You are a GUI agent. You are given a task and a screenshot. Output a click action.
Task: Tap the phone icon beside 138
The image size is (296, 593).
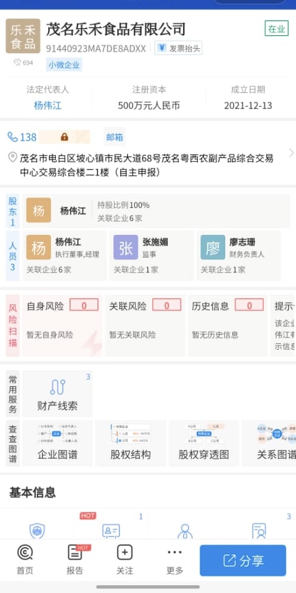(x=13, y=137)
